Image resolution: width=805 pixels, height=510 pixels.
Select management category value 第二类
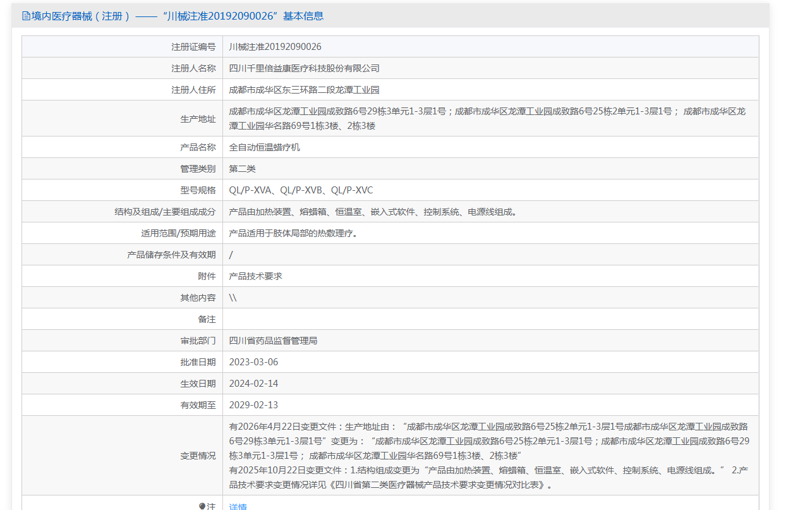click(x=242, y=169)
